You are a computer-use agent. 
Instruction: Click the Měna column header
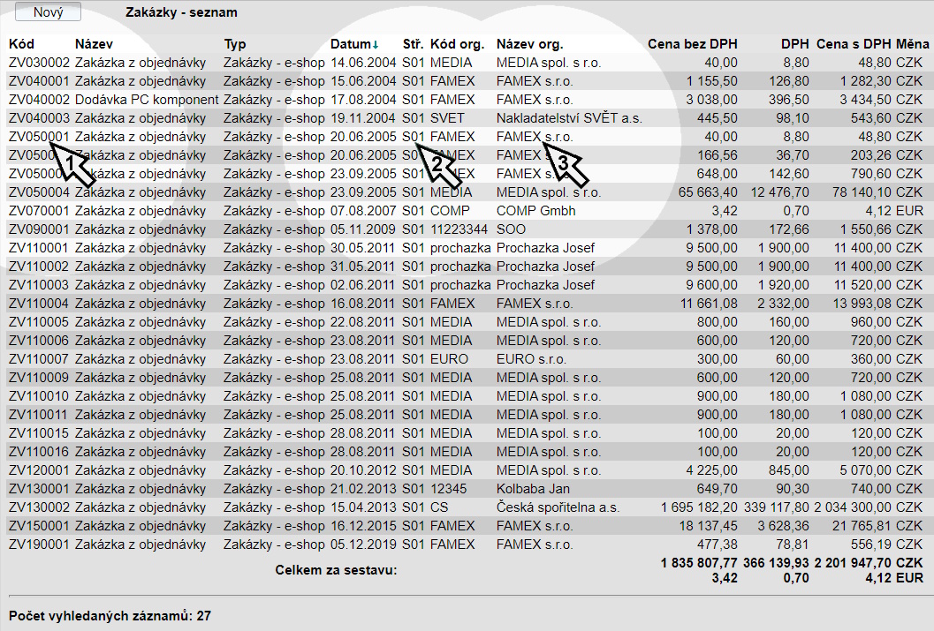tap(912, 44)
